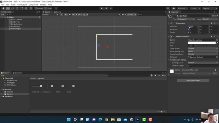This screenshot has width=219, height=123.
Task: Toggle the Hierarchy panel lock icon
Action: (37, 12)
